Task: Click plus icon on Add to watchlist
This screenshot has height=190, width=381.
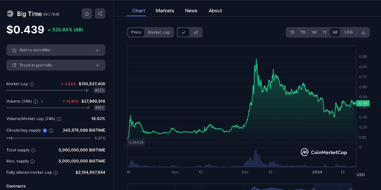Action: pos(97,50)
